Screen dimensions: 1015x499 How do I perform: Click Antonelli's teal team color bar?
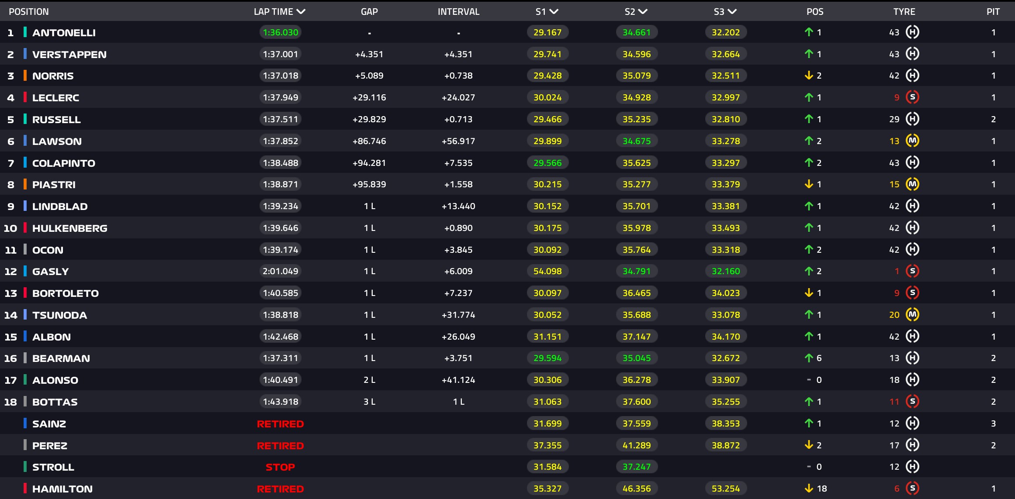[x=25, y=32]
